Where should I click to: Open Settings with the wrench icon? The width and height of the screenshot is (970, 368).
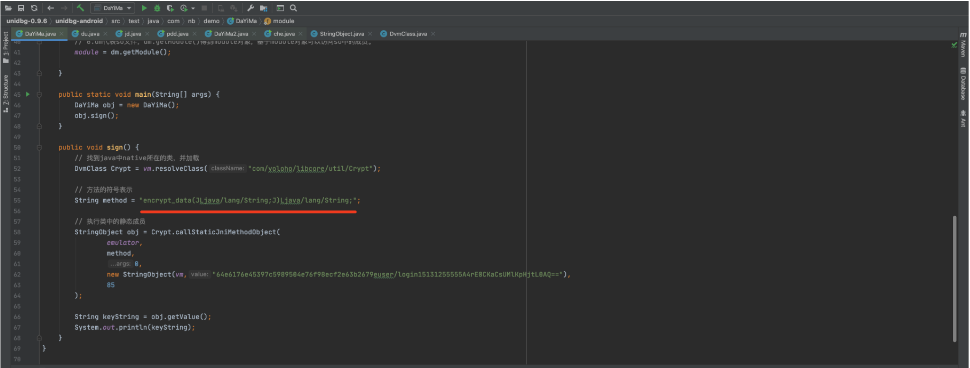click(251, 8)
